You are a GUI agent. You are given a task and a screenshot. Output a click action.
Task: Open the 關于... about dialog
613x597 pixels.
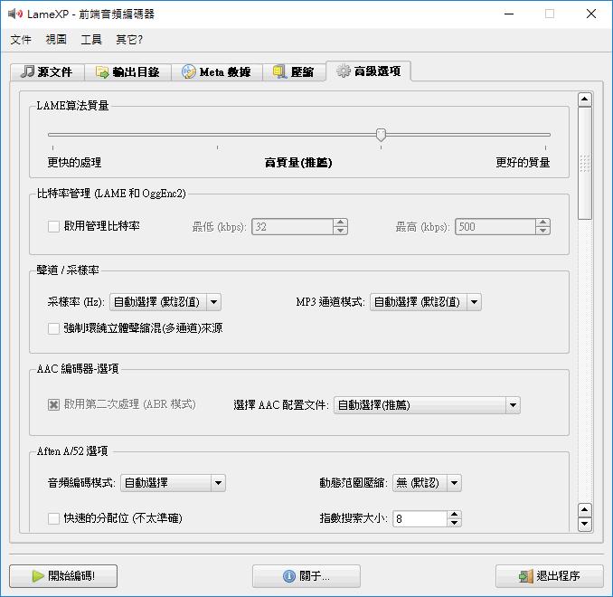click(x=306, y=576)
